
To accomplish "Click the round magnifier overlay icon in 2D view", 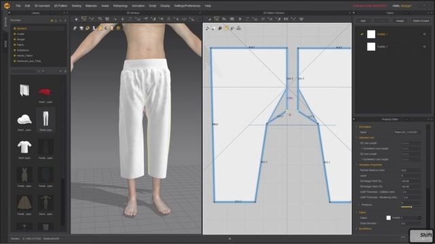I will [x=220, y=28].
